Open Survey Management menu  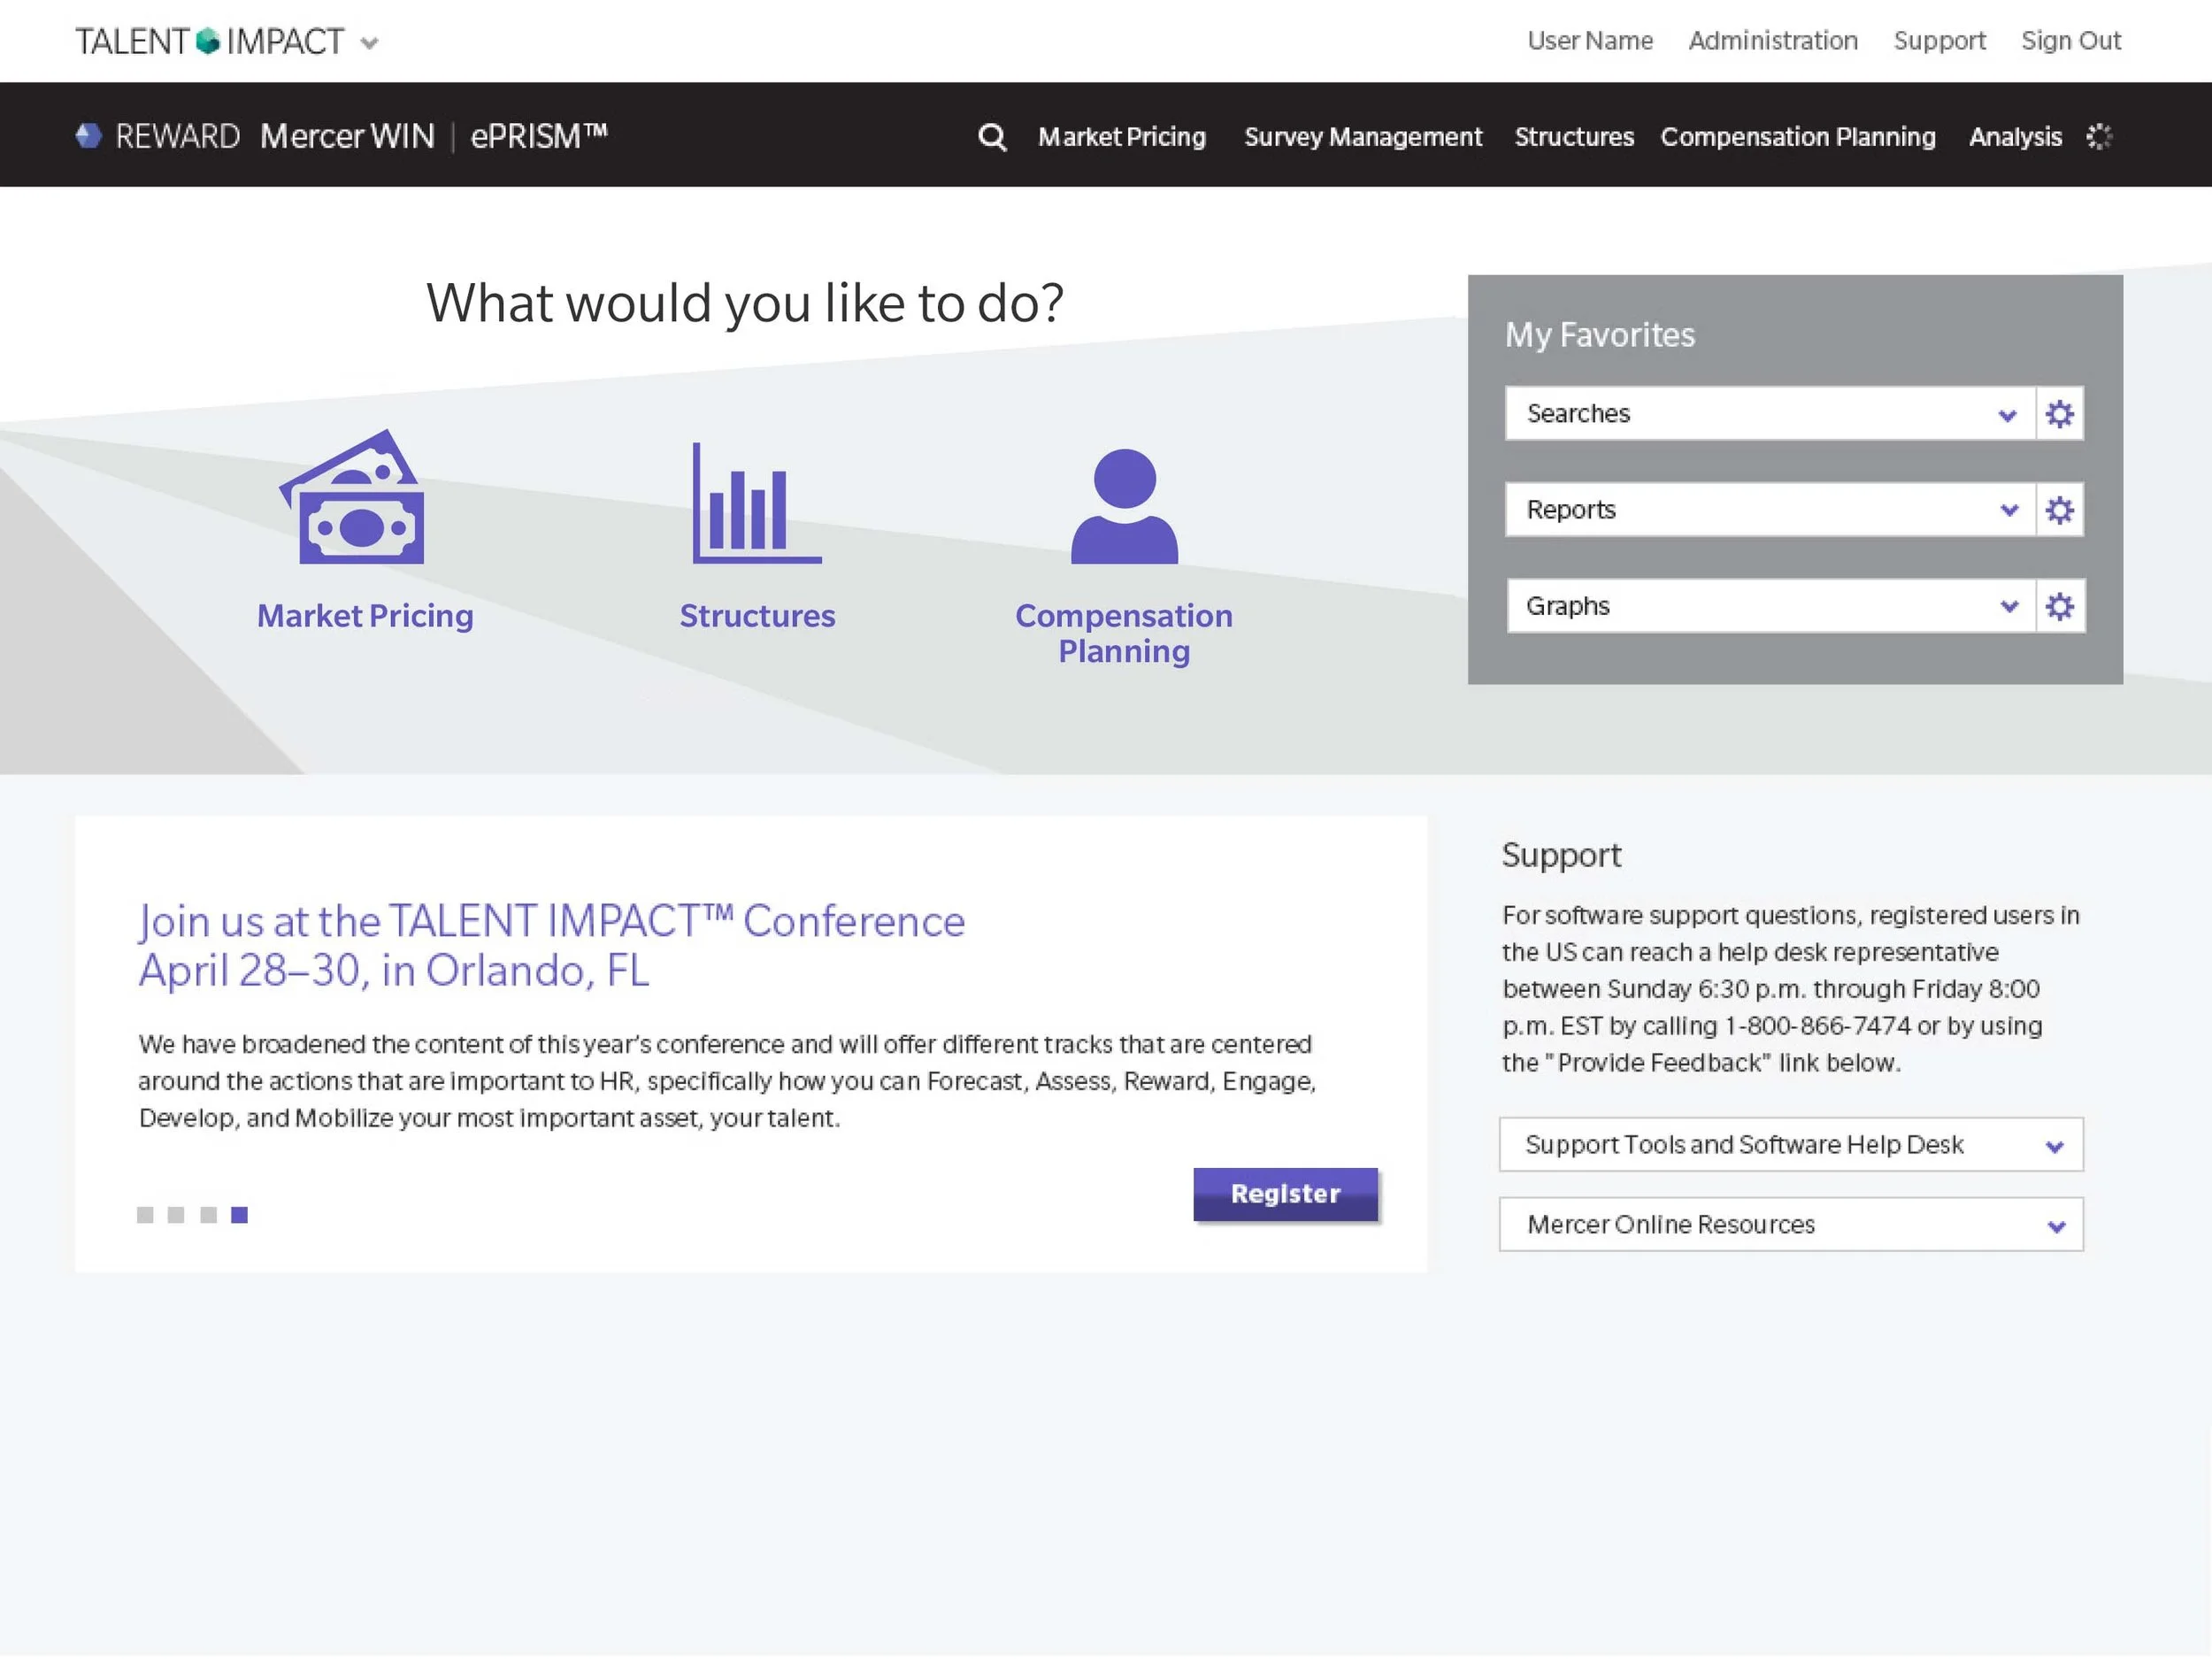[1363, 137]
